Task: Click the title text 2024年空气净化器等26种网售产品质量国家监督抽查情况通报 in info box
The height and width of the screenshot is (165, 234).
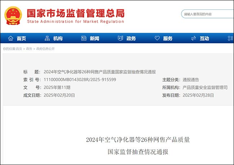Action: point(100,72)
